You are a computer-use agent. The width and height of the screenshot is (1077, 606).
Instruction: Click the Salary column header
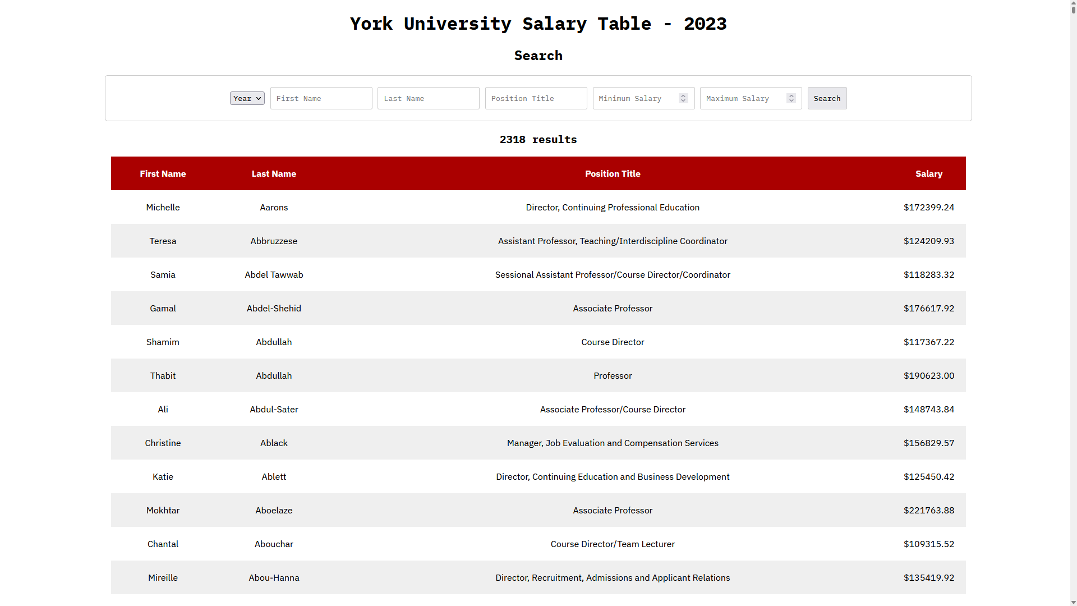point(928,173)
